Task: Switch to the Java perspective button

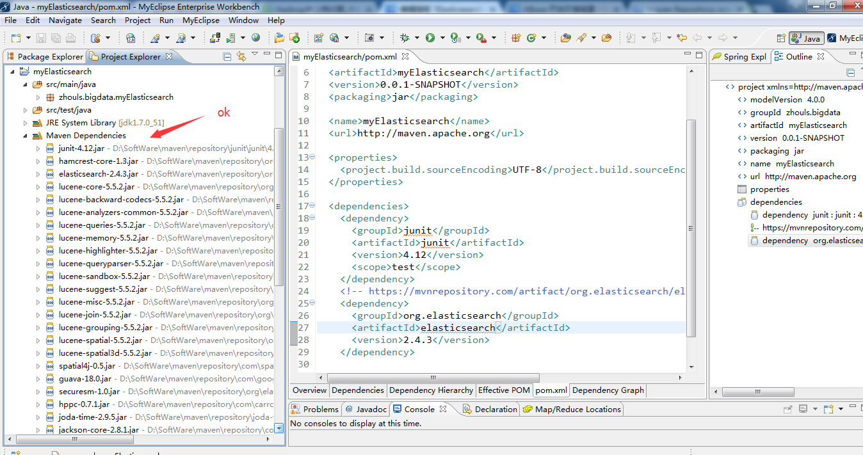Action: pyautogui.click(x=806, y=38)
